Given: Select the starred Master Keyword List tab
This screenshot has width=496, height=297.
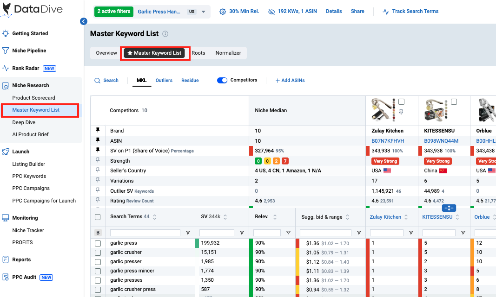Looking at the screenshot, I should coord(154,53).
